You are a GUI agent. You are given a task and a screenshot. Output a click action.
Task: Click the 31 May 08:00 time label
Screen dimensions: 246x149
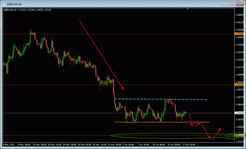pos(115,145)
